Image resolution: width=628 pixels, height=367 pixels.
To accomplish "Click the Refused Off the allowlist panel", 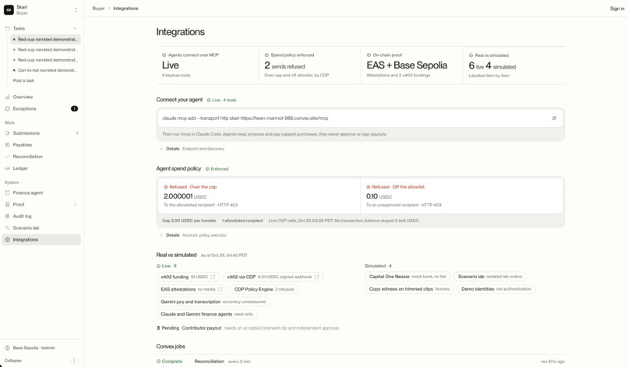I will pyautogui.click(x=462, y=196).
